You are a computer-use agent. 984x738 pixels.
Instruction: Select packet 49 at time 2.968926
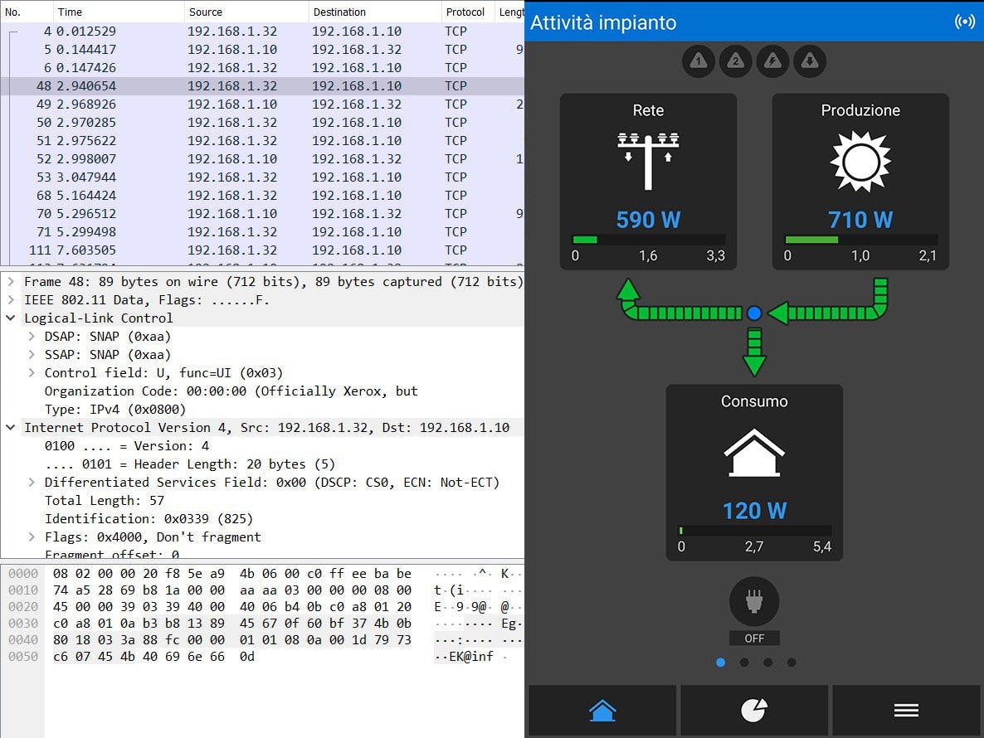[262, 104]
